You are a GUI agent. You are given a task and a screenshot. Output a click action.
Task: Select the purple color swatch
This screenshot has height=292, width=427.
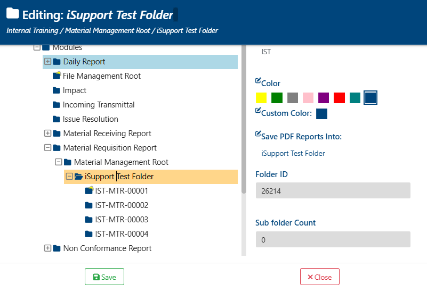click(324, 98)
